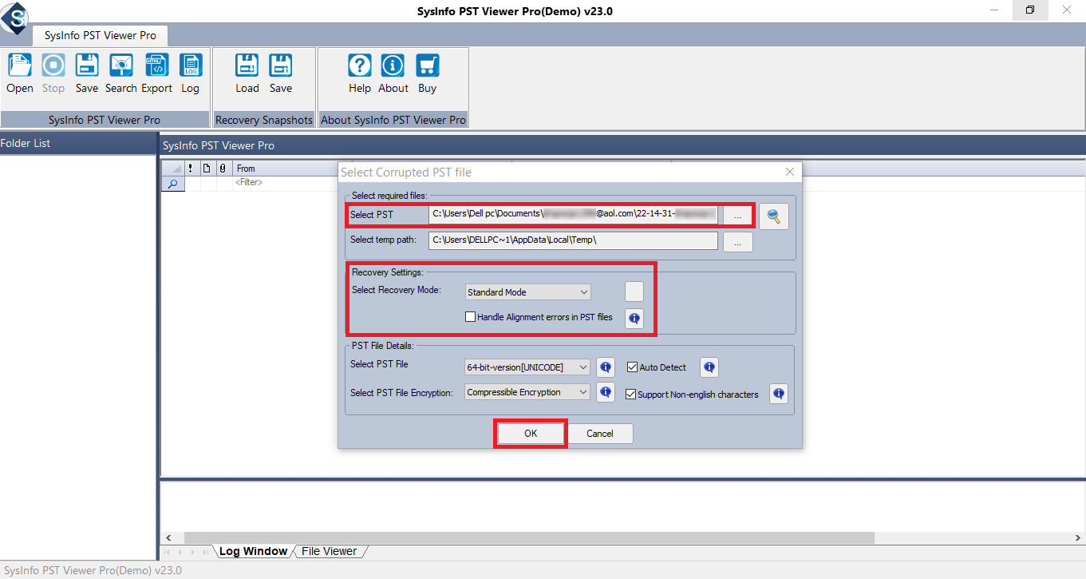This screenshot has height=579, width=1086.
Task: Open Help from the ribbon
Action: pyautogui.click(x=360, y=73)
